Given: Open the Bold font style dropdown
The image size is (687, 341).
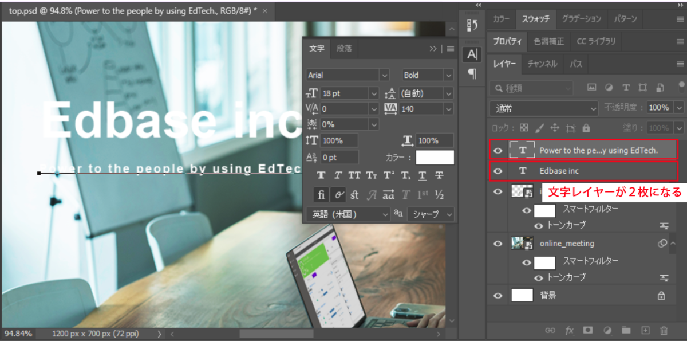Looking at the screenshot, I should pos(449,75).
